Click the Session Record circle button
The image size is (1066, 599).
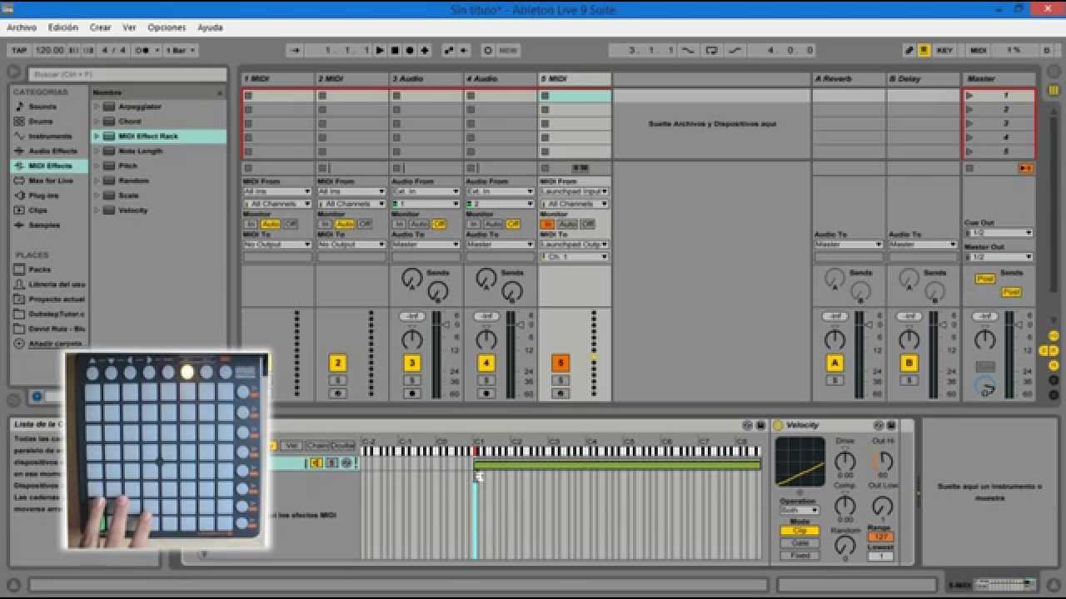[488, 50]
